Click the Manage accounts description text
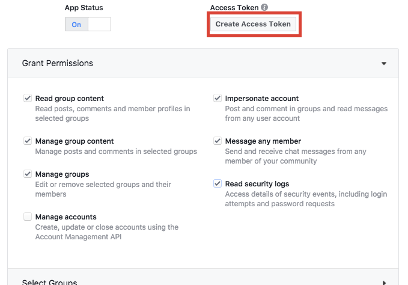 coord(107,232)
